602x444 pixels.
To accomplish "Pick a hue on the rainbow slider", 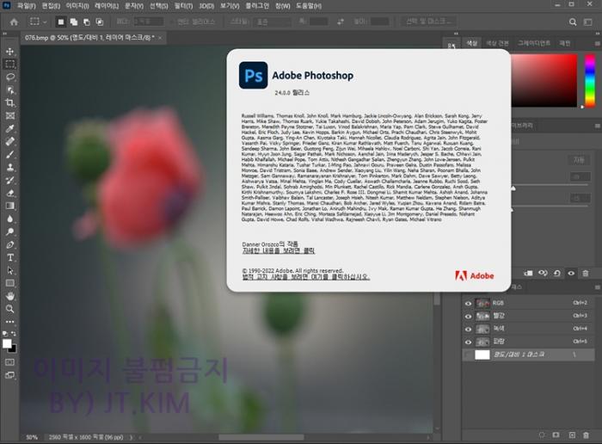I will 590,81.
